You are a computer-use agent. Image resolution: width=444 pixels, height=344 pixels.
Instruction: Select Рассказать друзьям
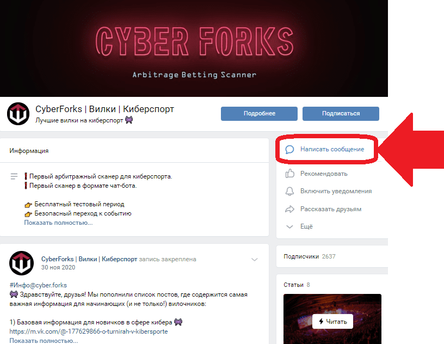pyautogui.click(x=330, y=209)
